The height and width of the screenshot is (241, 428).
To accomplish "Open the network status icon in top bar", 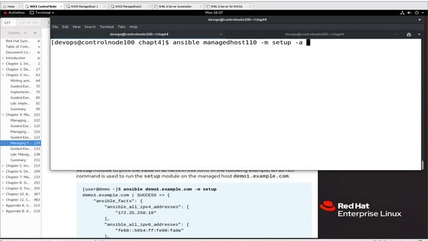I will coord(402,13).
